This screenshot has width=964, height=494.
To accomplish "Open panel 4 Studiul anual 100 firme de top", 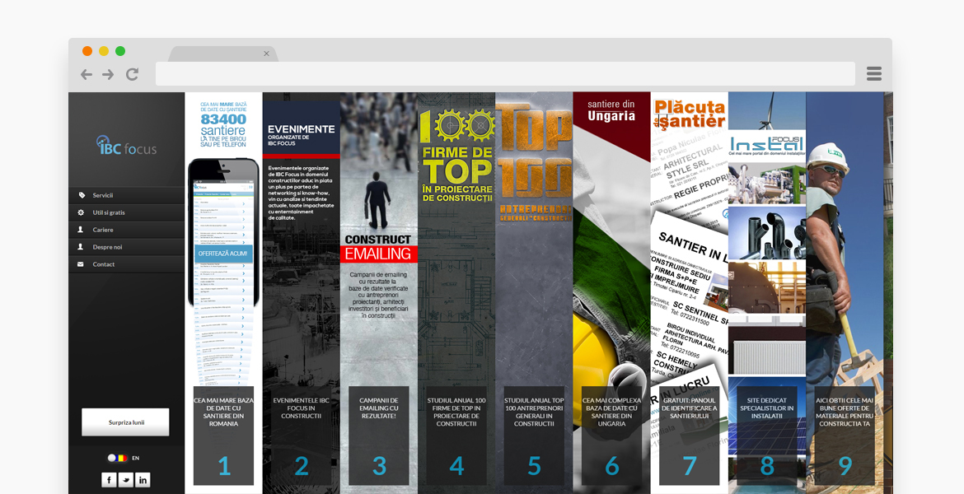I will 456,436.
